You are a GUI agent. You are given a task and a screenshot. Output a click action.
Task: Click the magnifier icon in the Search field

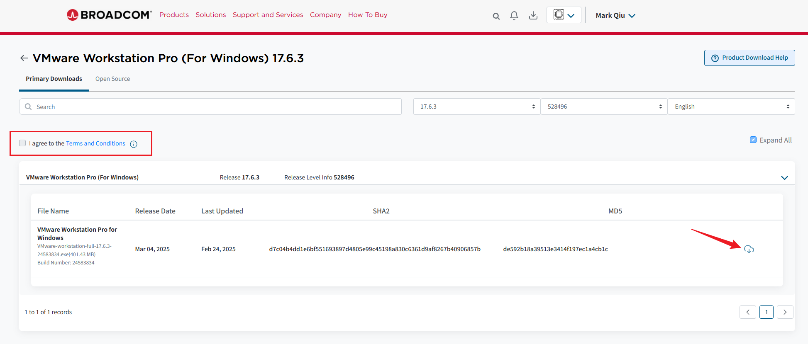[28, 107]
